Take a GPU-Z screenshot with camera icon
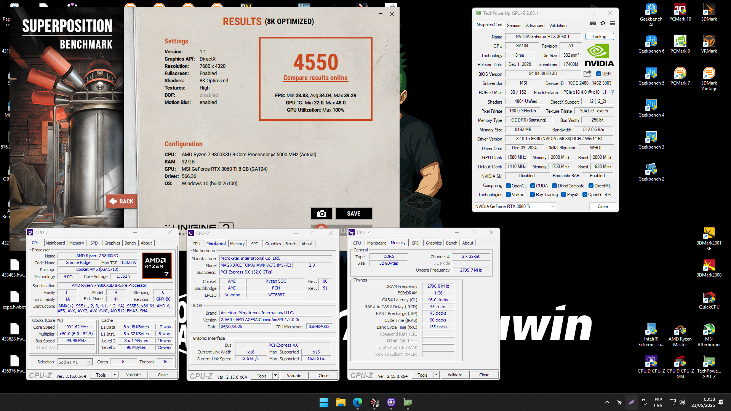The image size is (731, 411). pos(593,23)
